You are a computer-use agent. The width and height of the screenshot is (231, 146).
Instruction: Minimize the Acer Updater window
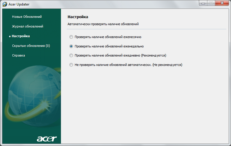pos(203,3)
